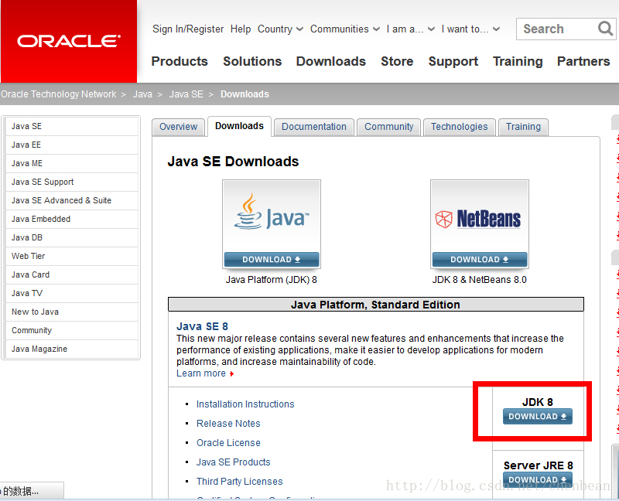This screenshot has height=501, width=619.
Task: Expand the 'I want to...' dropdown
Action: click(470, 29)
